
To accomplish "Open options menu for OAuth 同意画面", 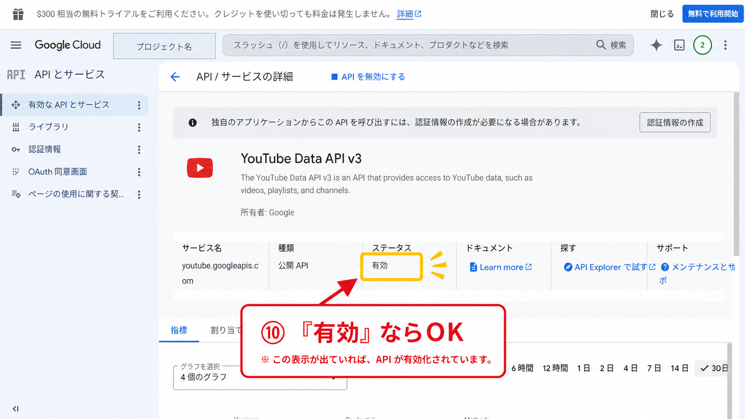I will tap(139, 172).
